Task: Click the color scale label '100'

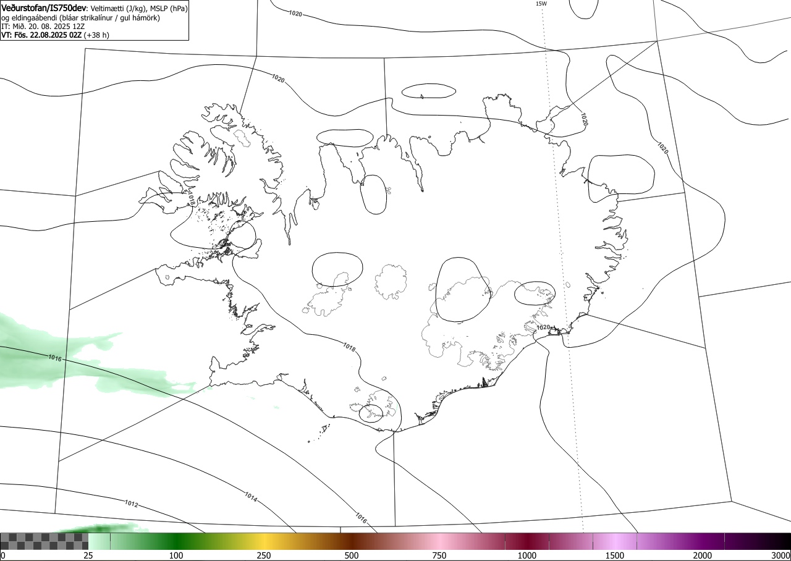Action: pos(176,556)
